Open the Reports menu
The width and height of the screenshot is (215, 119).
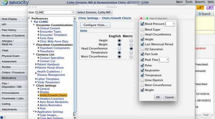tap(200, 2)
